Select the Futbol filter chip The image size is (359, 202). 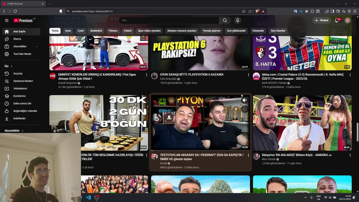point(128,31)
